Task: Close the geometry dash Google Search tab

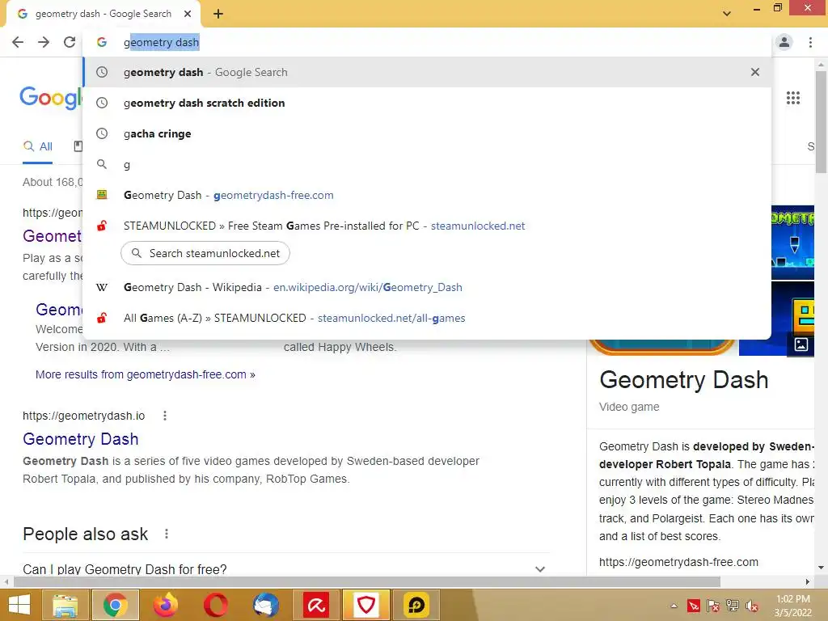Action: click(x=188, y=14)
